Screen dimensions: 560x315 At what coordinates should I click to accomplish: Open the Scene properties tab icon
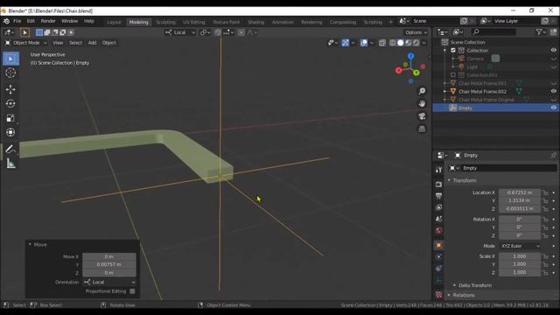(438, 219)
